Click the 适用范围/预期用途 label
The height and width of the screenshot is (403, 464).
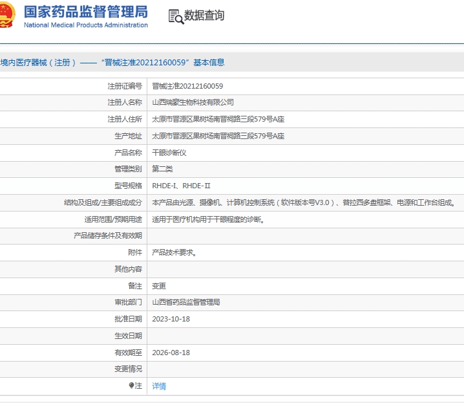(x=113, y=219)
